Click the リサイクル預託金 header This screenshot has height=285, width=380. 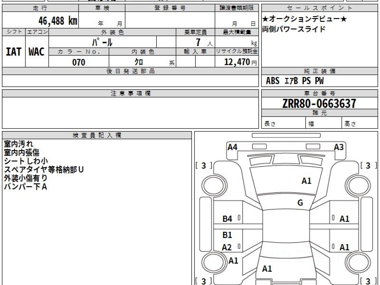tap(237, 52)
